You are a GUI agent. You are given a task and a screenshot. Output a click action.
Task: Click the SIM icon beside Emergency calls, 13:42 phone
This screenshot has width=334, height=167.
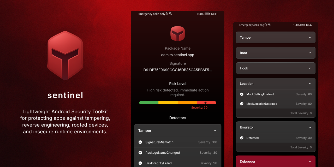point(266,25)
